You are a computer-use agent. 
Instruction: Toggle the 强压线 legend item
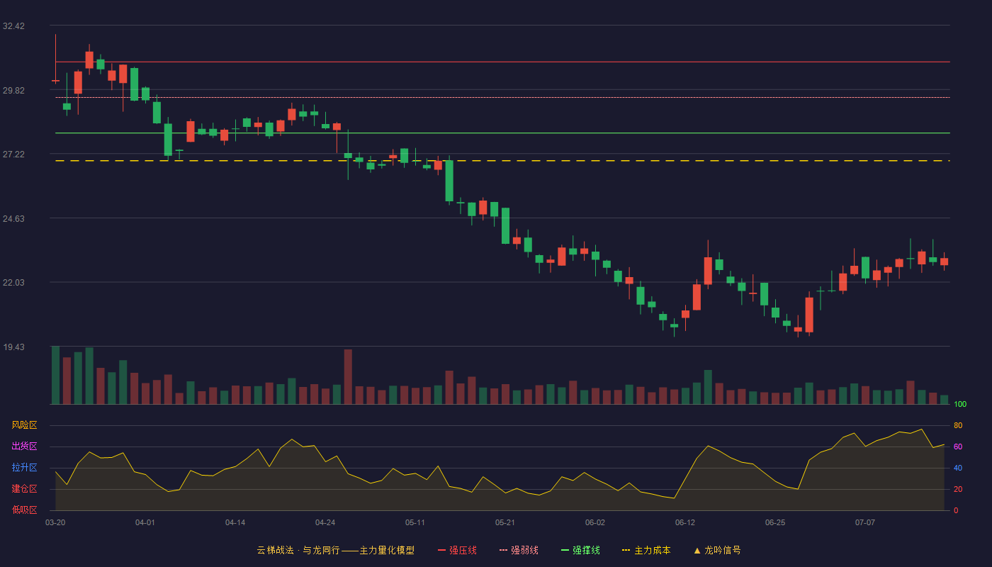[457, 550]
